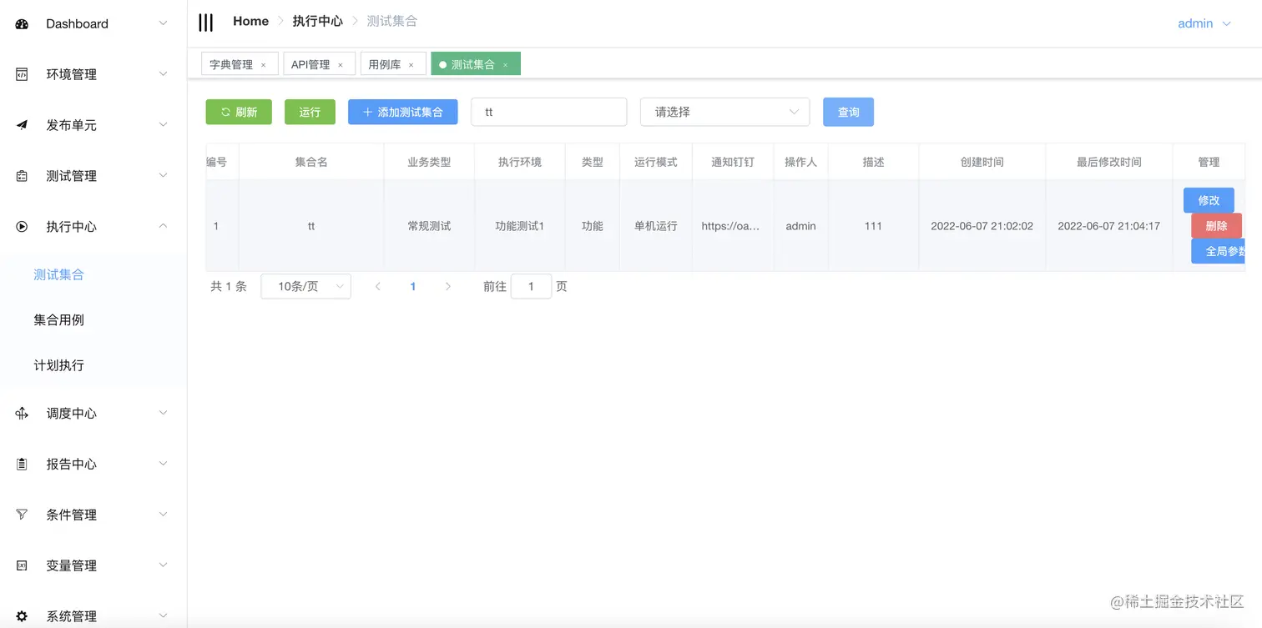
Task: Click the 条件管理 filter icon
Action: (22, 515)
